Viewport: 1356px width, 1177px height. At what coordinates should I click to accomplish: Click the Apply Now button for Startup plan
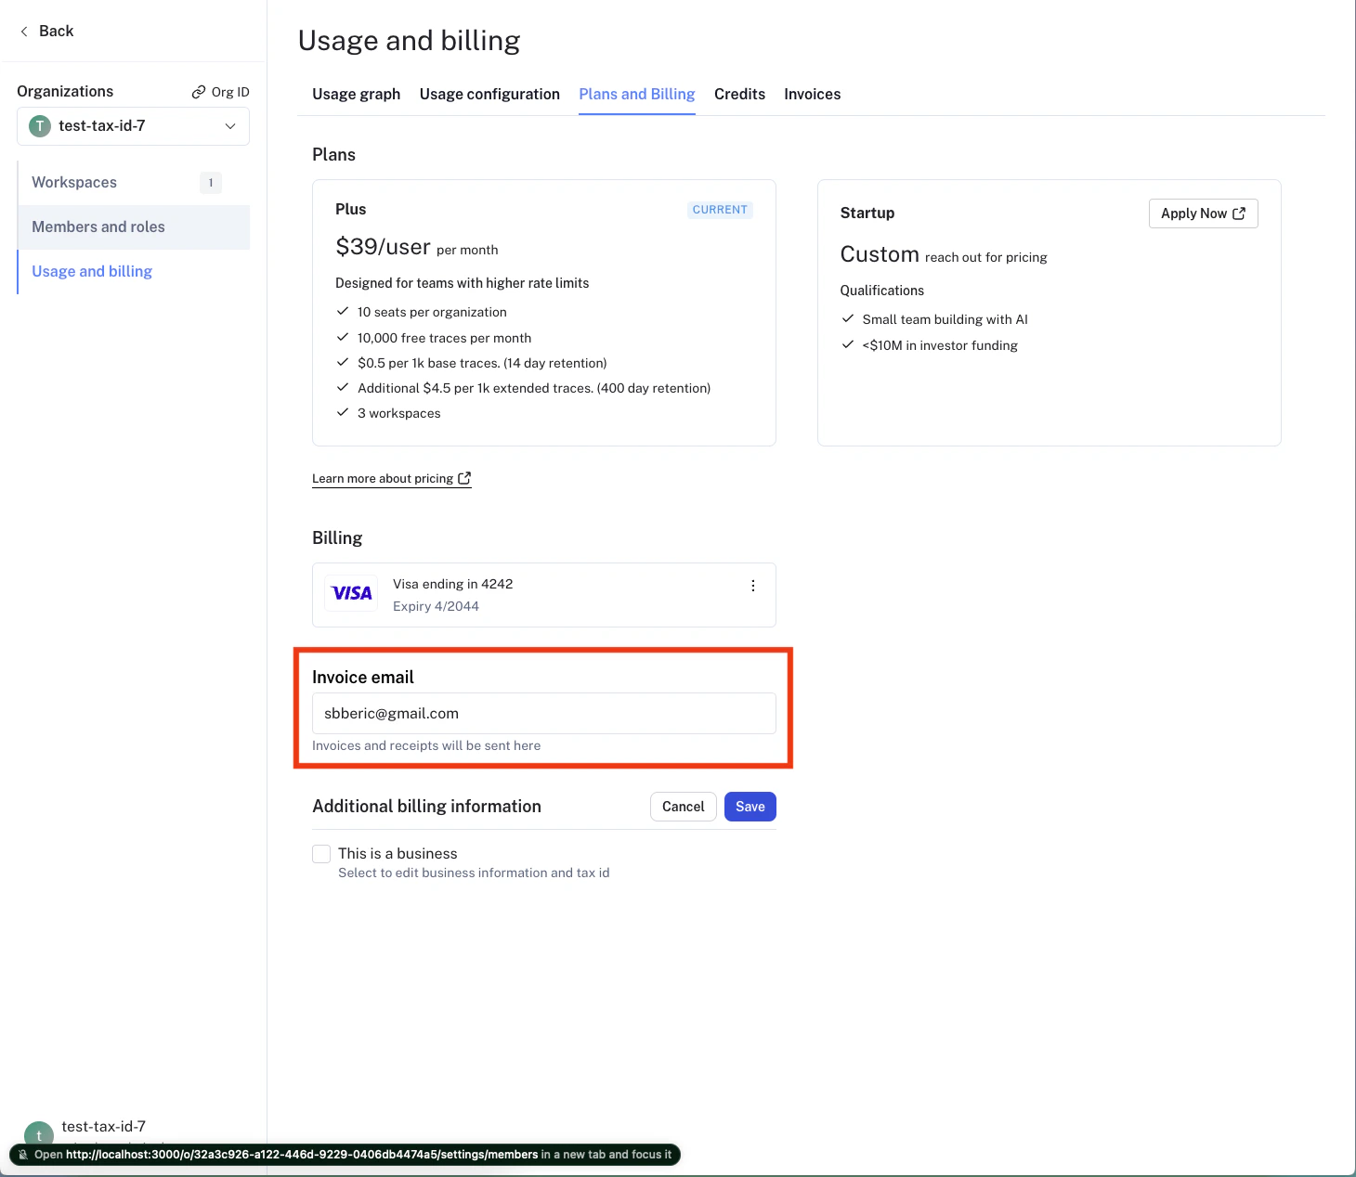pos(1203,213)
